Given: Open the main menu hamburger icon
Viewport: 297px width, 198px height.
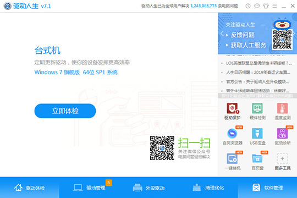Looking at the screenshot, I should pos(274,6).
